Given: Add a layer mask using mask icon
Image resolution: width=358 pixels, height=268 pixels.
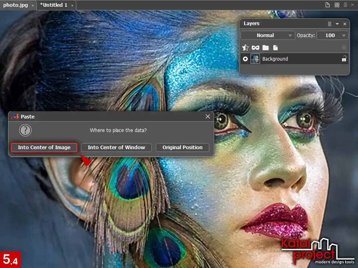Looking at the screenshot, I should point(256,47).
